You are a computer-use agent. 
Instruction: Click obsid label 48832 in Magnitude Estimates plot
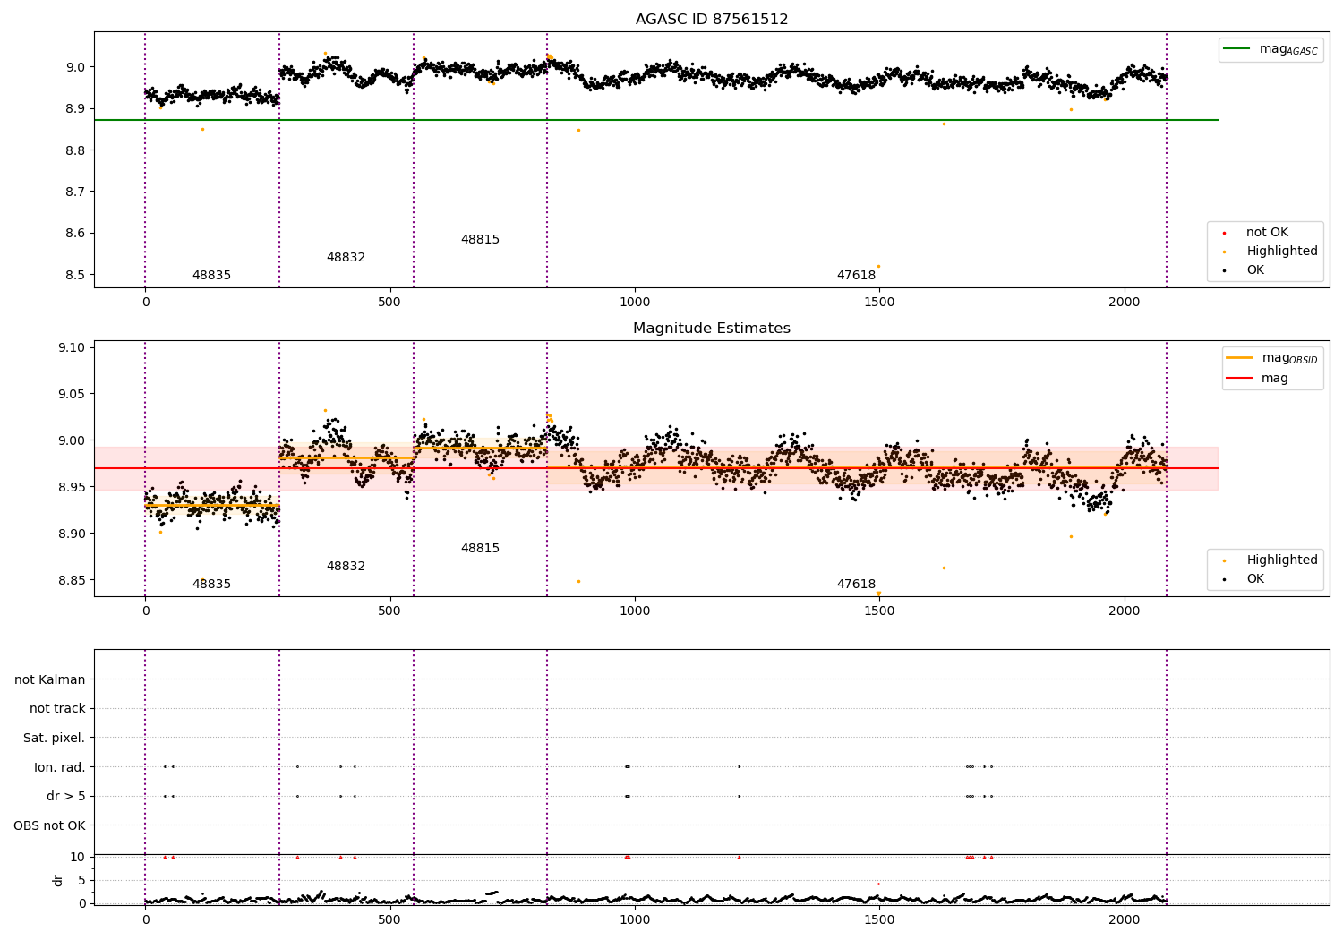(x=346, y=567)
